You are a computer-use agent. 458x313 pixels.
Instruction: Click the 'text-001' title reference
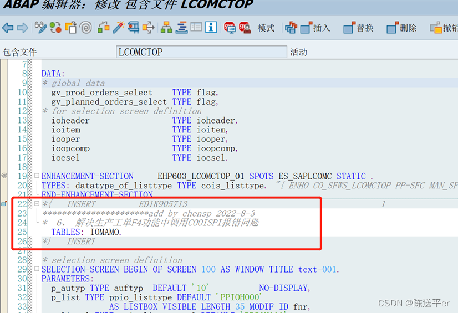[x=317, y=270]
